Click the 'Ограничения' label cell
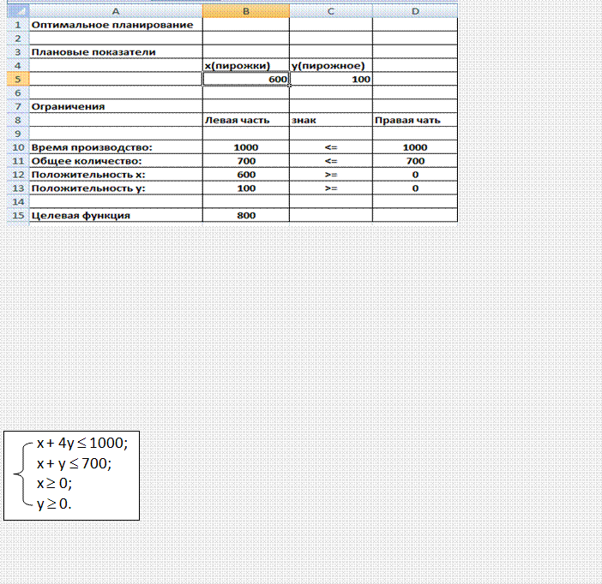This screenshot has height=584, width=602. 116,106
